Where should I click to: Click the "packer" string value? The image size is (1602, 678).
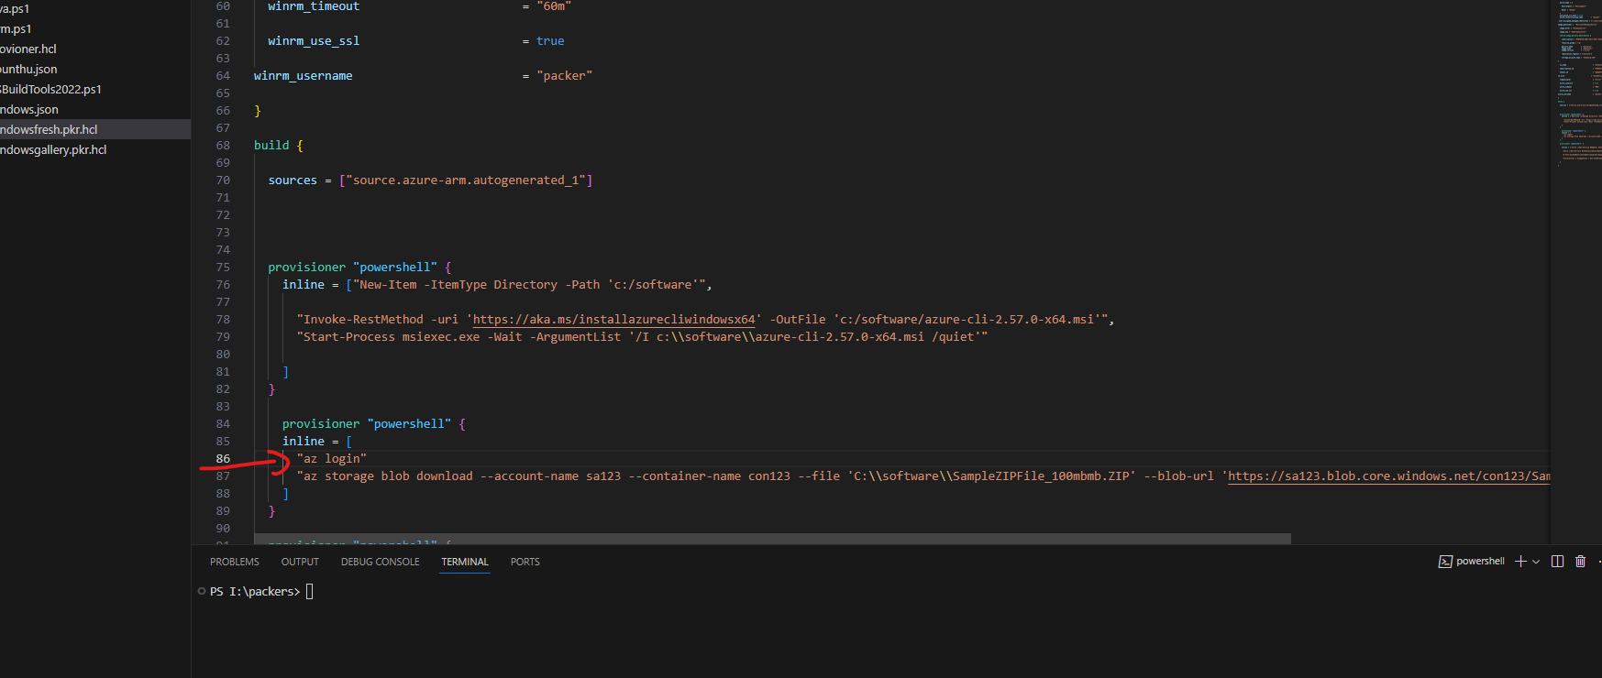pyautogui.click(x=565, y=76)
